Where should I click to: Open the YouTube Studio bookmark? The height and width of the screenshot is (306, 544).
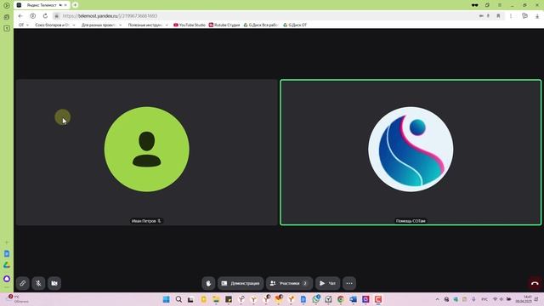point(190,25)
